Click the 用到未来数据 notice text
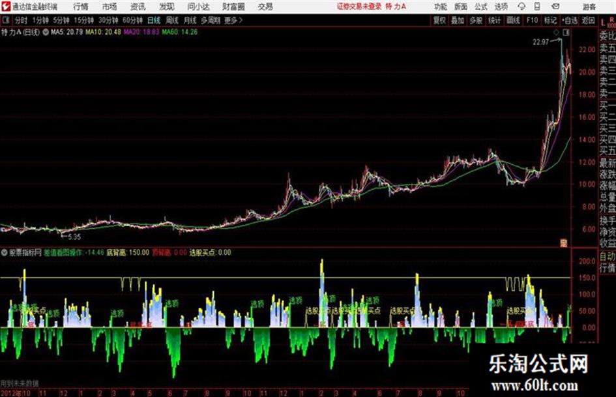Viewport: 616px width, 397px height. 20,383
